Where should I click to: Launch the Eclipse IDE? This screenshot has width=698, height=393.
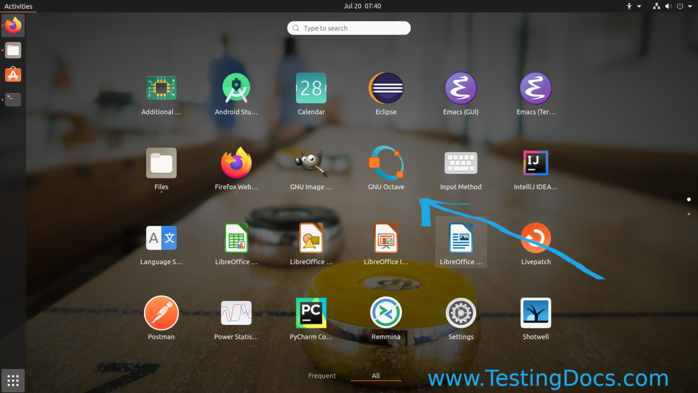point(386,88)
